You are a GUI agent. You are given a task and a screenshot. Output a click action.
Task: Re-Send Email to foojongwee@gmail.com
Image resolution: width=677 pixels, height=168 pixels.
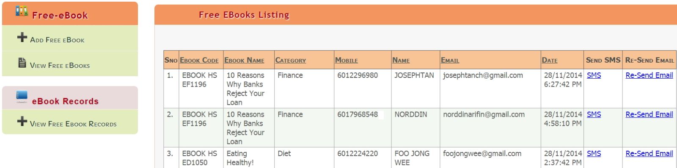pyautogui.click(x=649, y=154)
